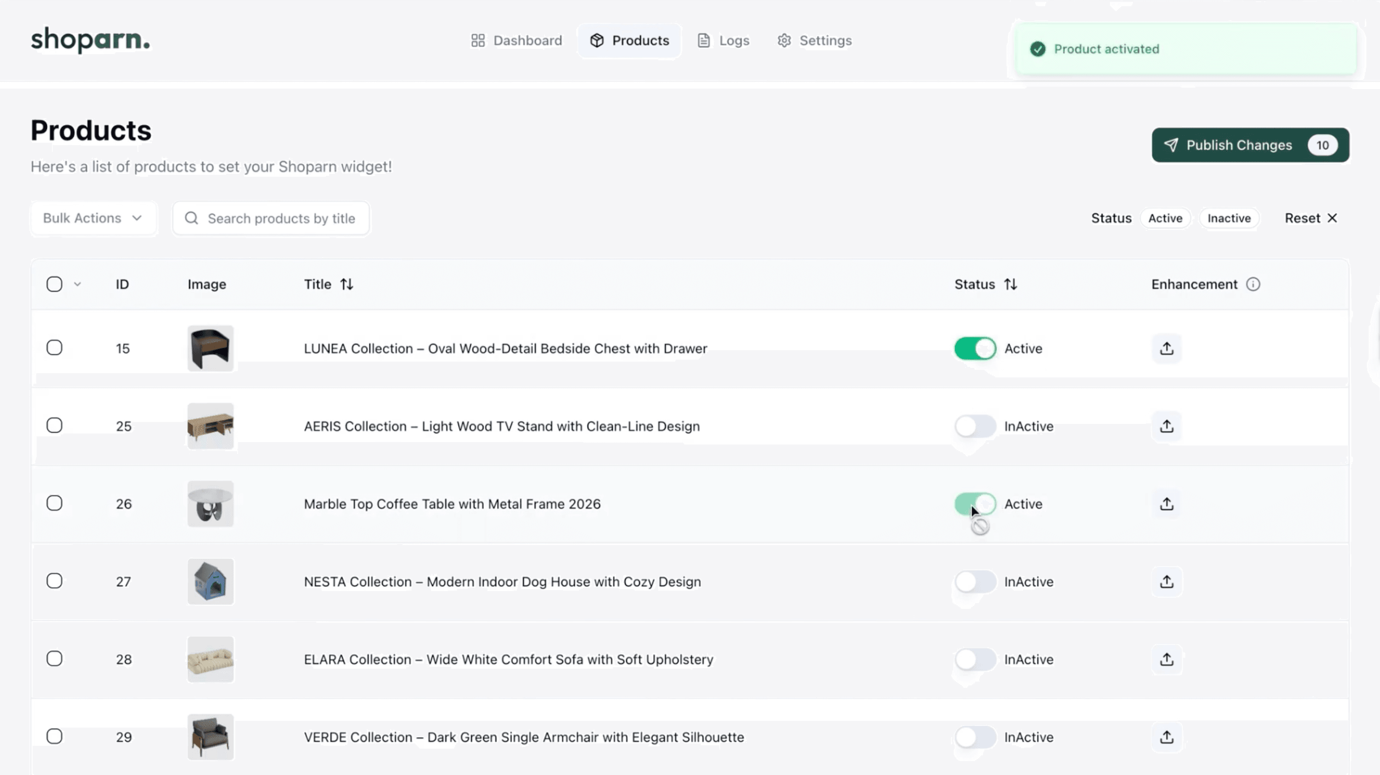Click the Enhancement info icon

coord(1253,285)
